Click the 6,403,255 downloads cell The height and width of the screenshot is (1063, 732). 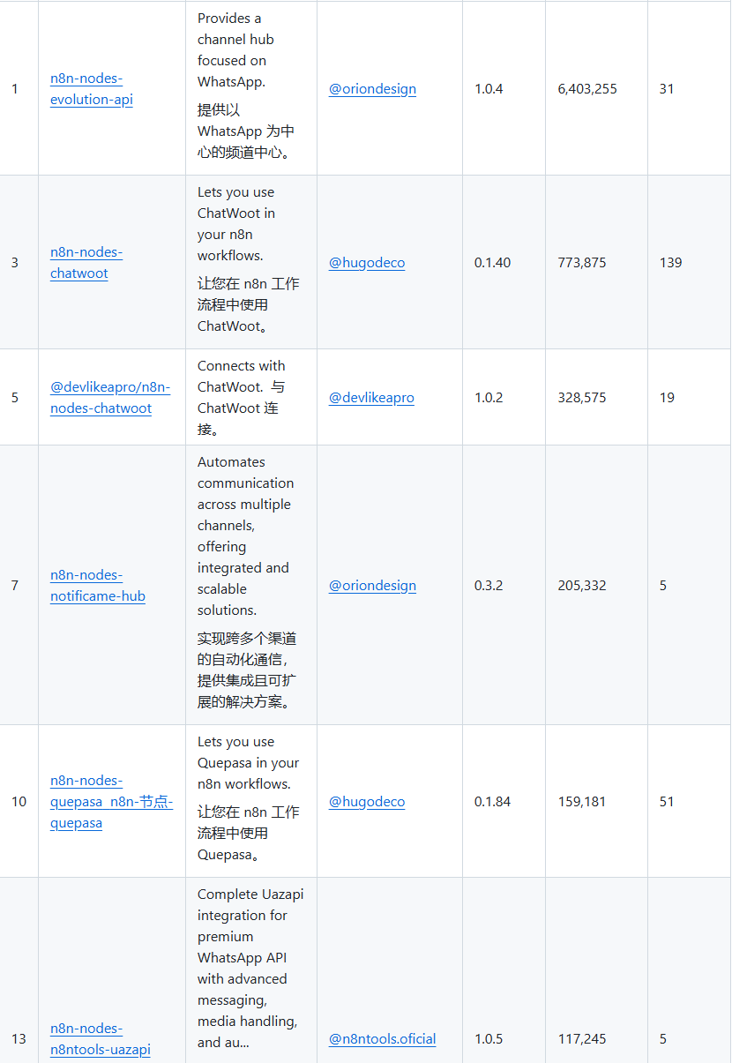point(587,89)
